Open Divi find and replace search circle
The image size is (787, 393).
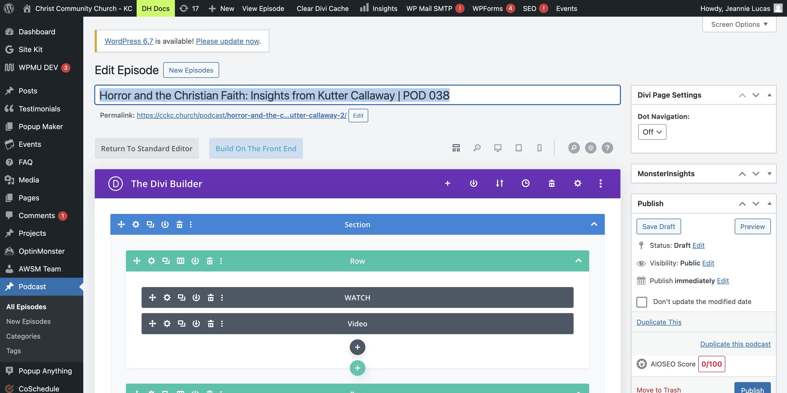coord(574,148)
